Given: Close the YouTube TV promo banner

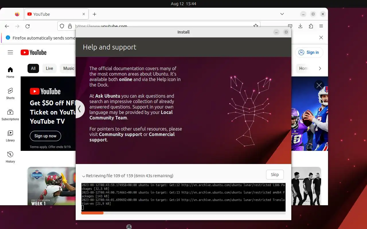Looking at the screenshot, I should tap(319, 85).
